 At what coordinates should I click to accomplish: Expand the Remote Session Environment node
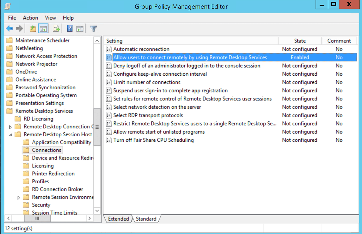[19, 198]
